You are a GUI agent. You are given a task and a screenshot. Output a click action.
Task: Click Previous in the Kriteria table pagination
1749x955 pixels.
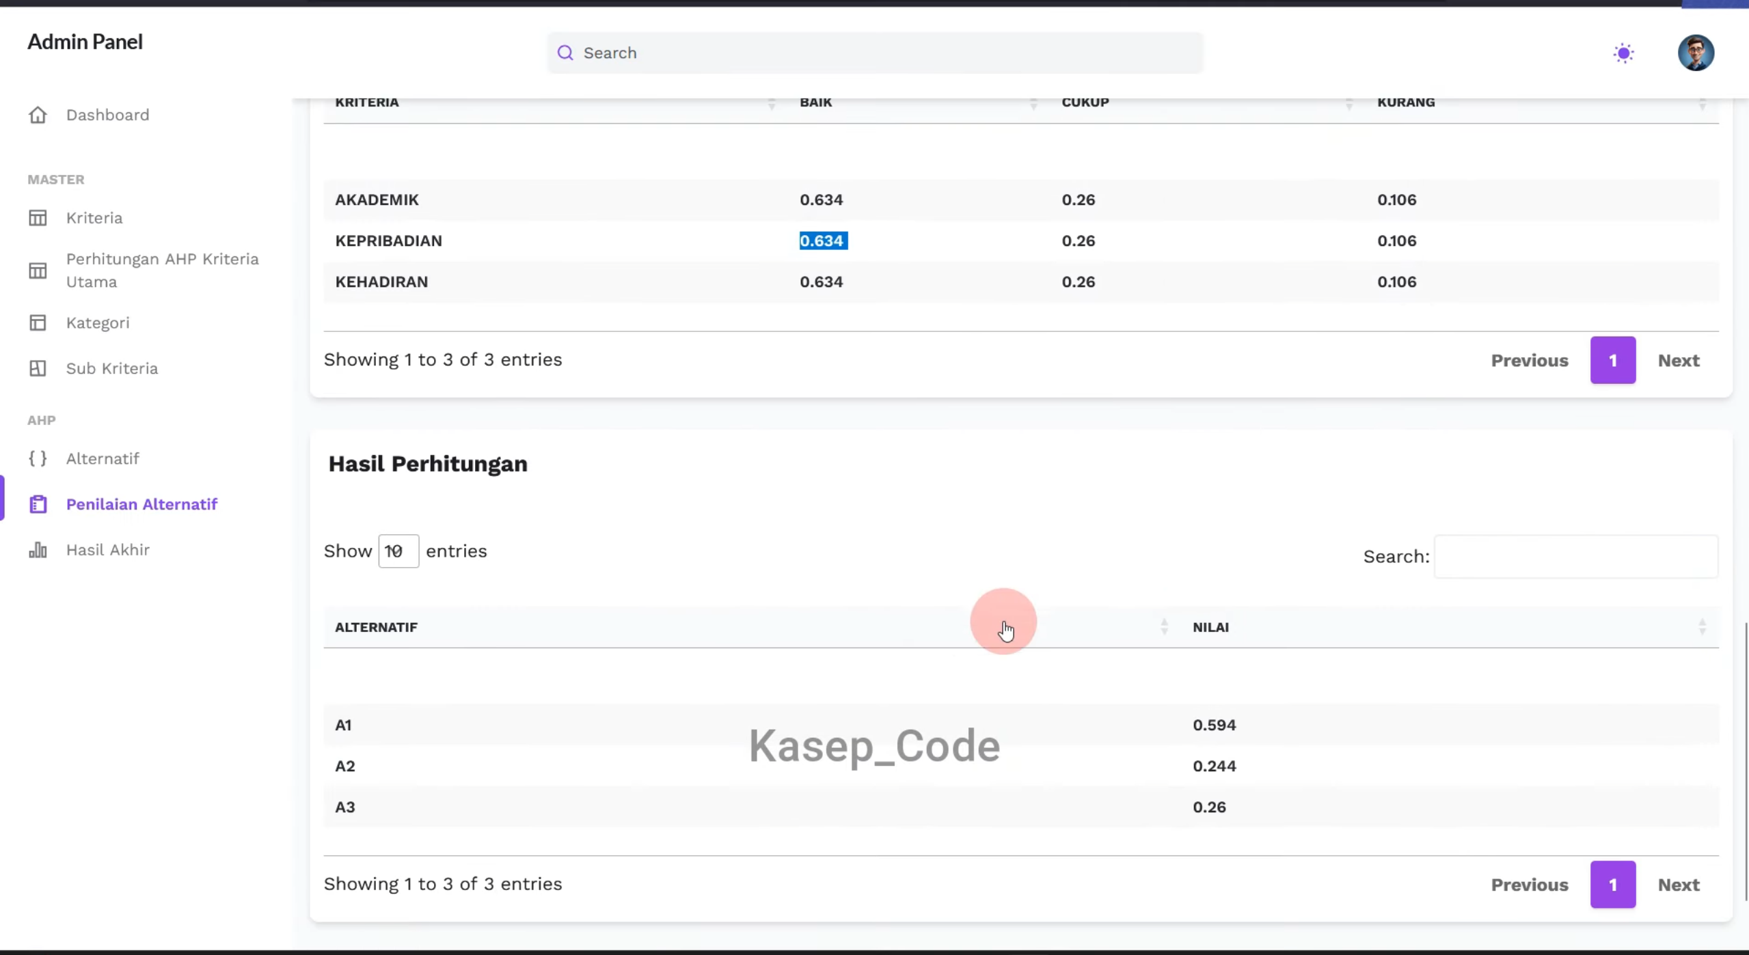(x=1529, y=361)
